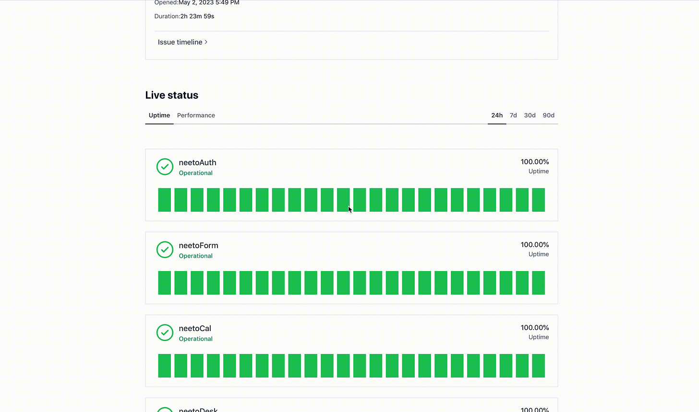Expand the Issue timeline chevron arrow
This screenshot has height=412, width=699.
[x=206, y=42]
